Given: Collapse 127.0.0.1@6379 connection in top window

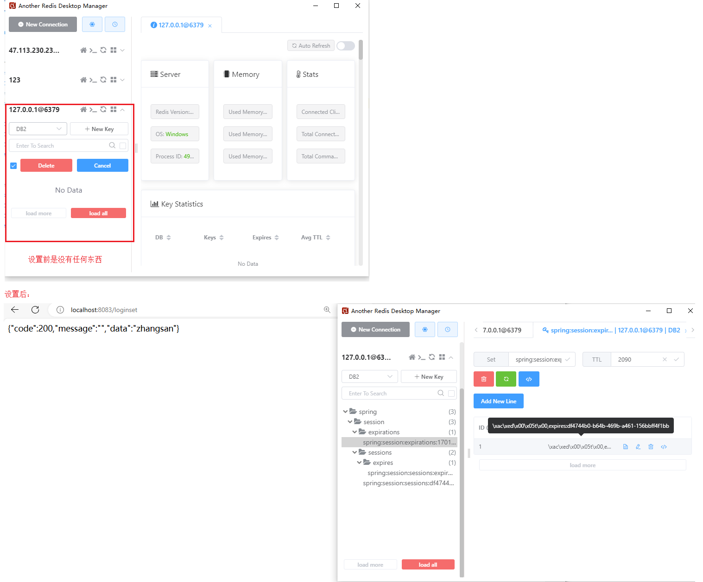Looking at the screenshot, I should tap(122, 110).
